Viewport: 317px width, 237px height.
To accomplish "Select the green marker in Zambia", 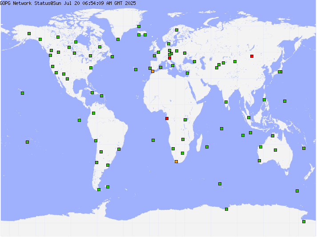I will (x=183, y=139).
